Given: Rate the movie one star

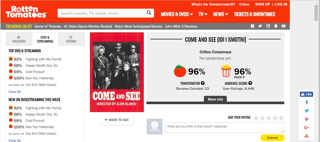Looking at the screenshot, I should (256, 118).
